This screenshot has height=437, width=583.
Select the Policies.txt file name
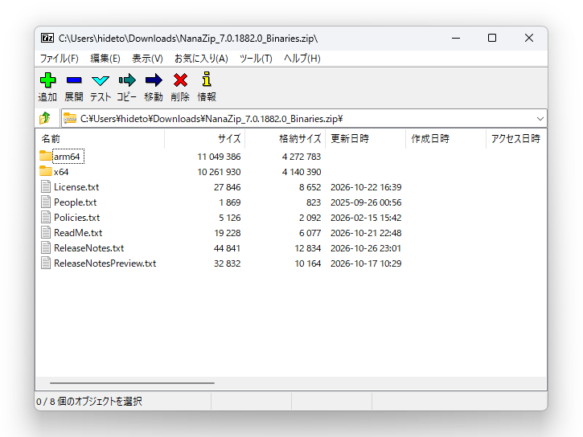pos(77,218)
